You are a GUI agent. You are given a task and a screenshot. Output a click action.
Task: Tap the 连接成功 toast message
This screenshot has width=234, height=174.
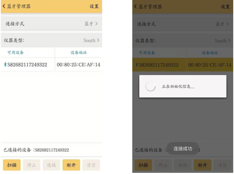tap(183, 148)
